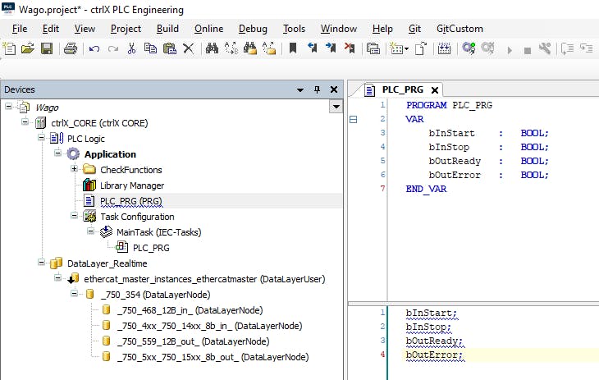Image resolution: width=599 pixels, height=380 pixels.
Task: Click the New File toolbar icon
Action: (9, 48)
